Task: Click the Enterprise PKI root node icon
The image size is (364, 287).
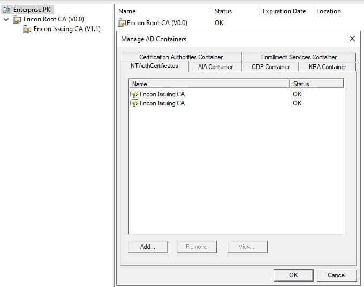Action: click(x=7, y=10)
